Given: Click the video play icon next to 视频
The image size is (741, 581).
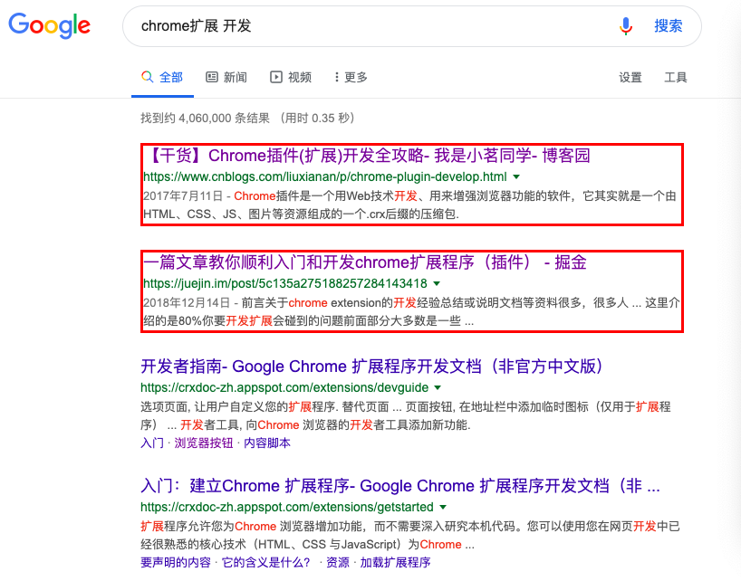Looking at the screenshot, I should point(276,78).
